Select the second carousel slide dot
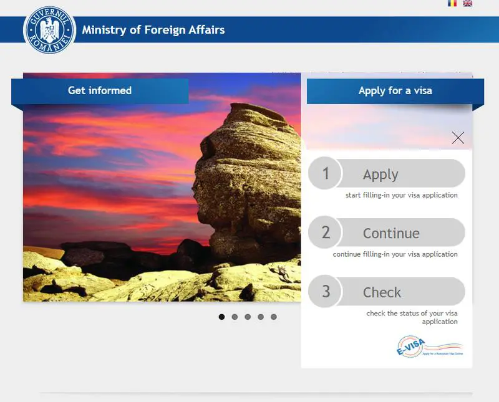Viewport: 499px width, 402px height. click(x=235, y=317)
